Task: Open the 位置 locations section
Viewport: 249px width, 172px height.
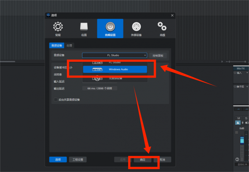Action: pos(84,29)
